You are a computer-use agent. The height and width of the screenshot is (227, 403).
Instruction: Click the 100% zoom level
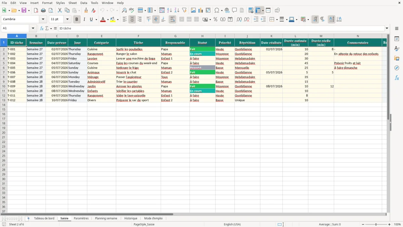click(397, 224)
